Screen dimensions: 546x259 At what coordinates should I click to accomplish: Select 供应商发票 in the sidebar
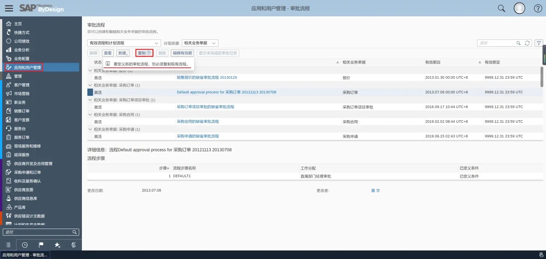pyautogui.click(x=24, y=190)
